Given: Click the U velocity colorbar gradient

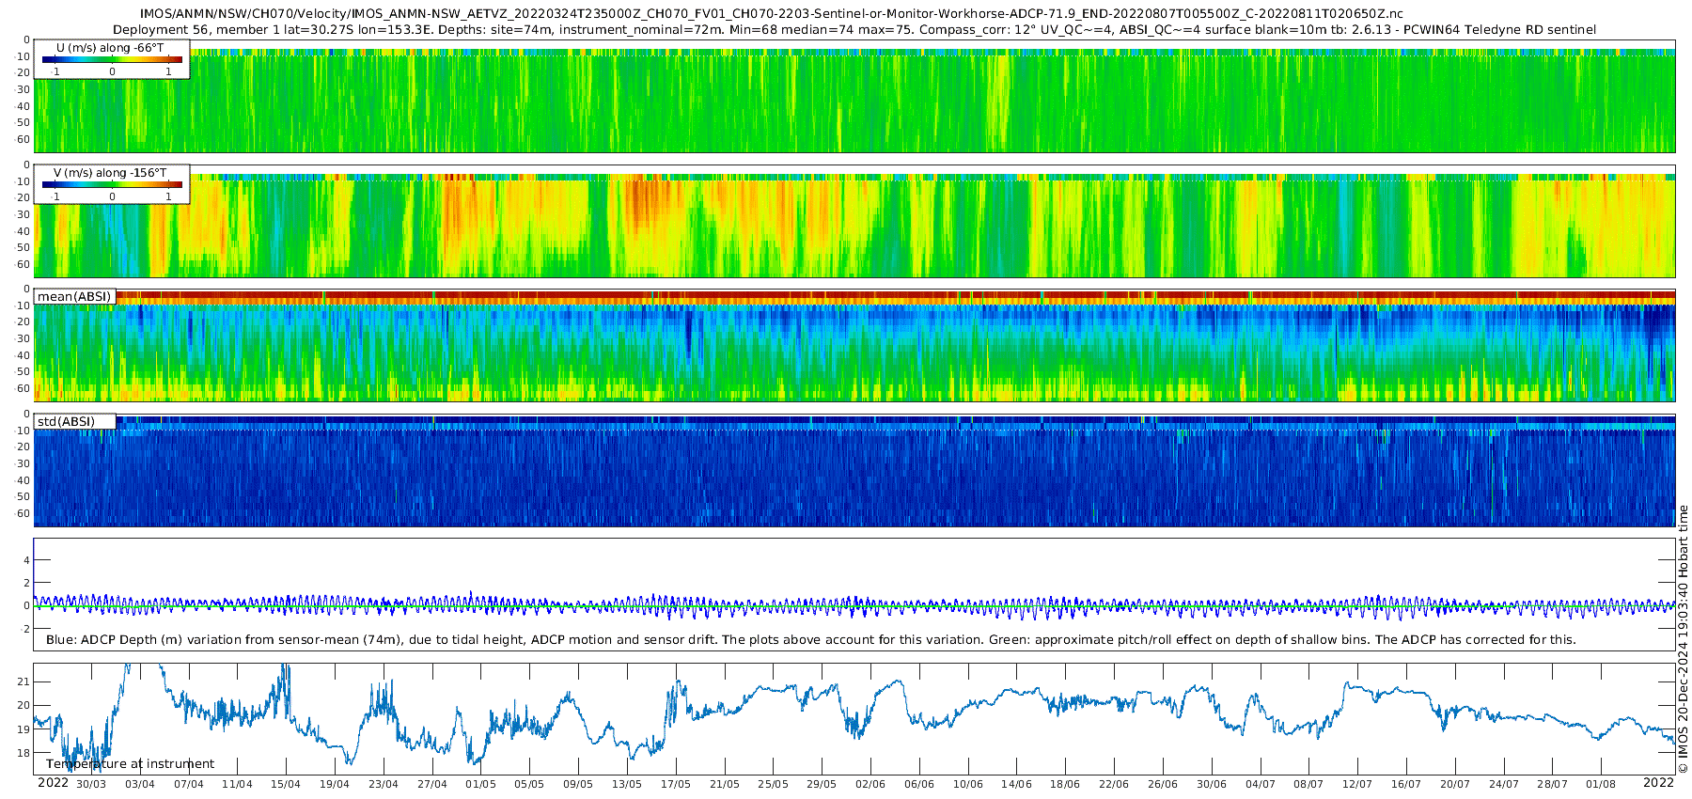Looking at the screenshot, I should pyautogui.click(x=112, y=60).
